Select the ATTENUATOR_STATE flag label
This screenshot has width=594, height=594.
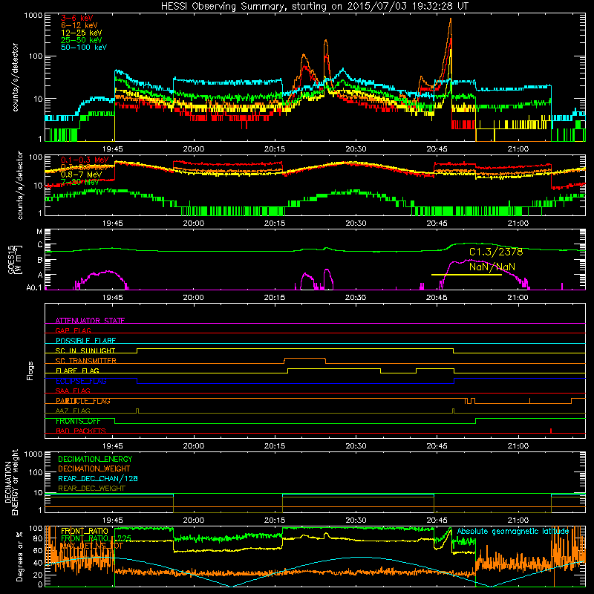pos(90,321)
